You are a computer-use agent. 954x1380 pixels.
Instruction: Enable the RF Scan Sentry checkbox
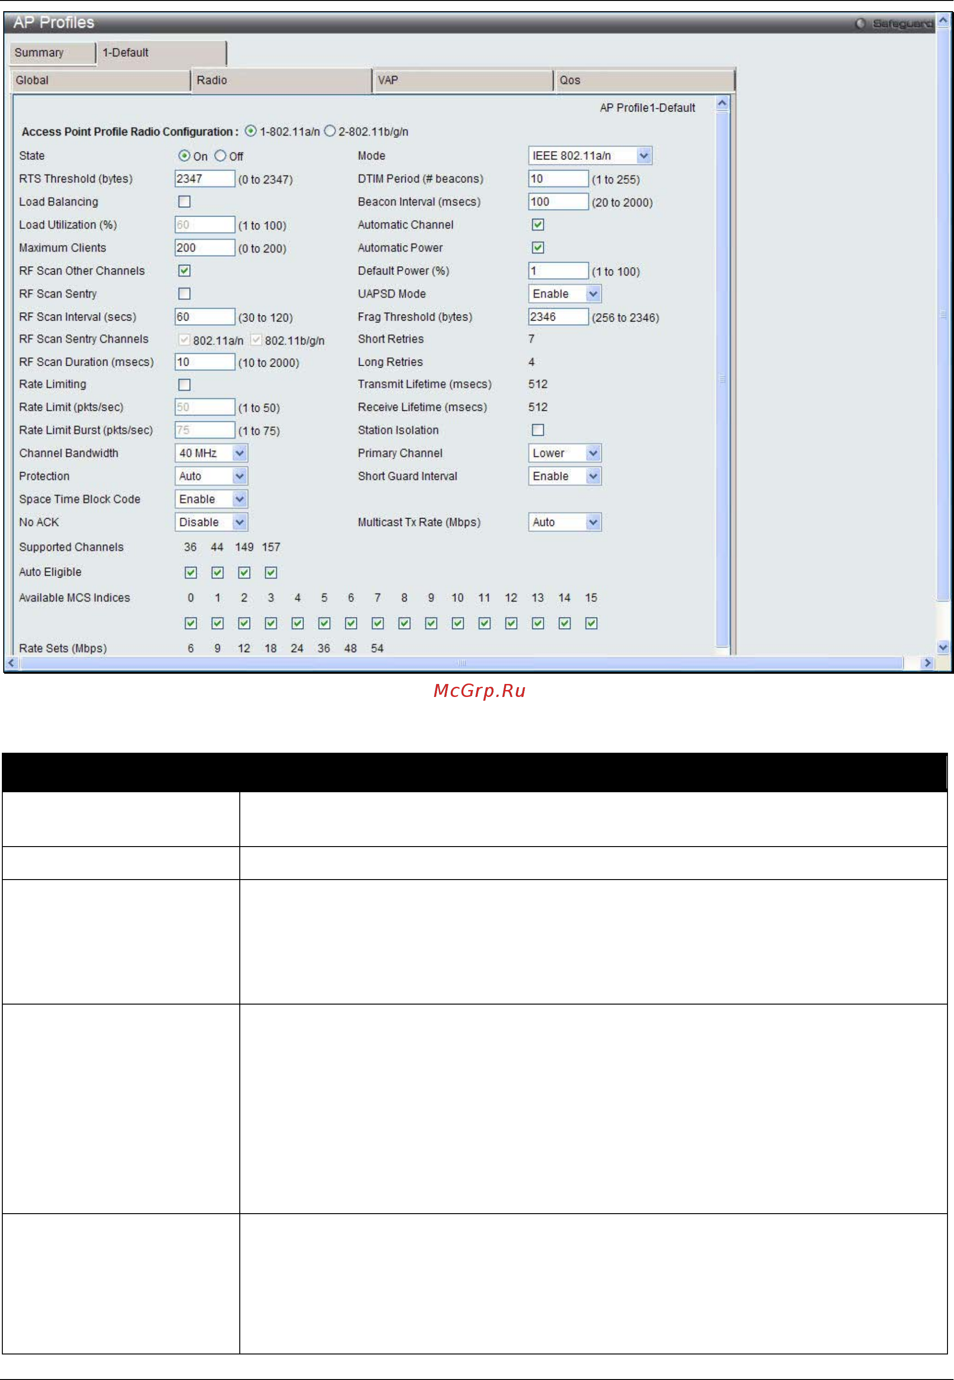[184, 294]
